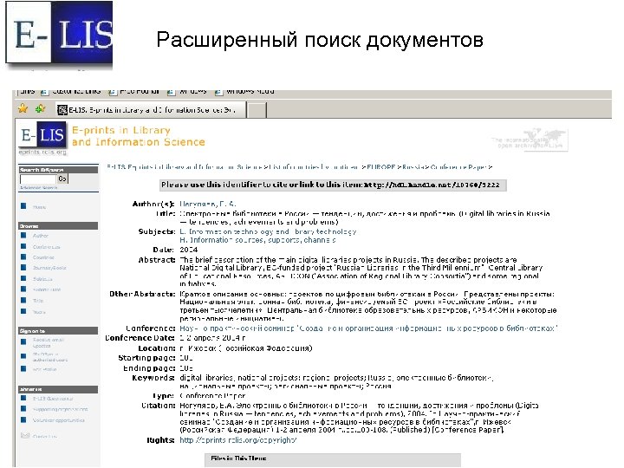The width and height of the screenshot is (624, 468).
Task: Click the blue square beside Title
Action: click(23, 301)
